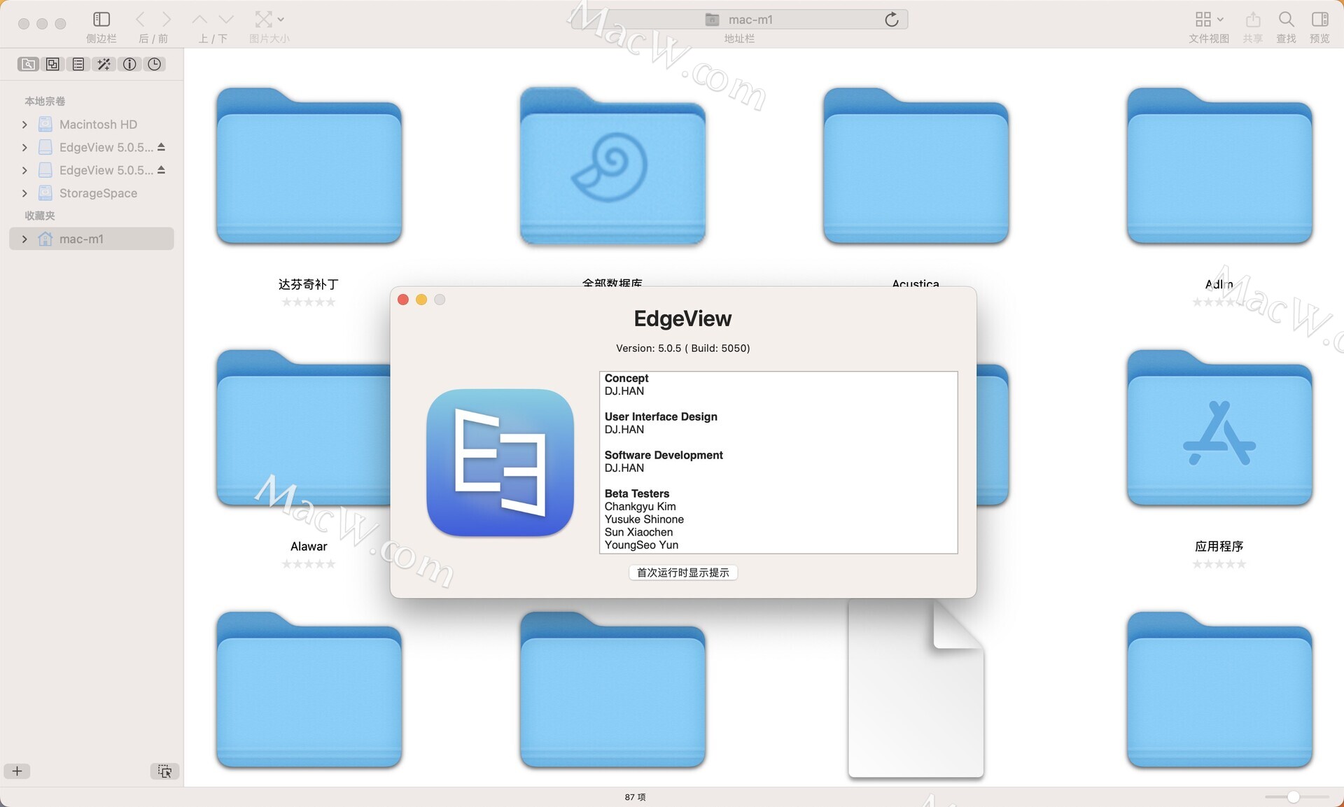The height and width of the screenshot is (807, 1344).
Task: Expand the Macintosh HD volume
Action: point(24,125)
